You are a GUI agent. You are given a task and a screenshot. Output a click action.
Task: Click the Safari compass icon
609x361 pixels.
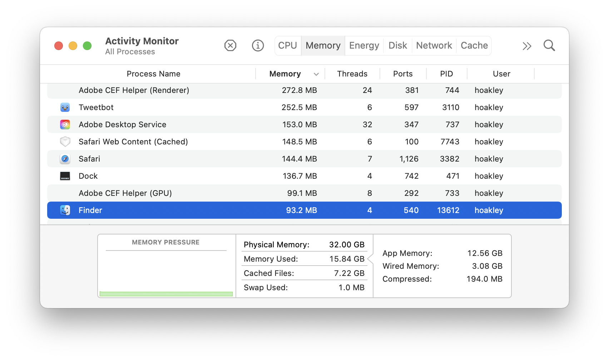[65, 159]
